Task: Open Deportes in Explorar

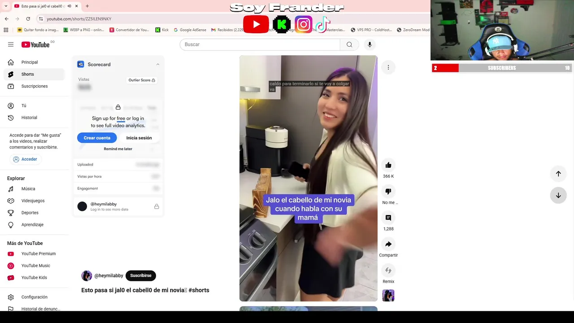Action: pyautogui.click(x=35, y=213)
